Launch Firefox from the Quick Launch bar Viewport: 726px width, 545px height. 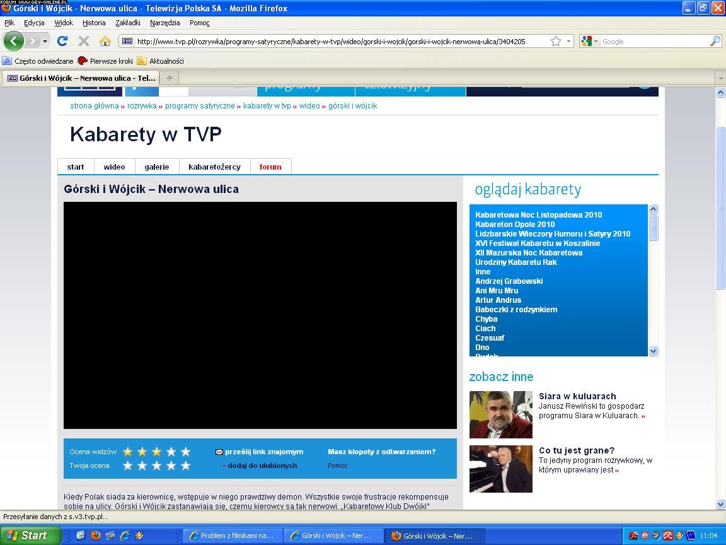(96, 536)
